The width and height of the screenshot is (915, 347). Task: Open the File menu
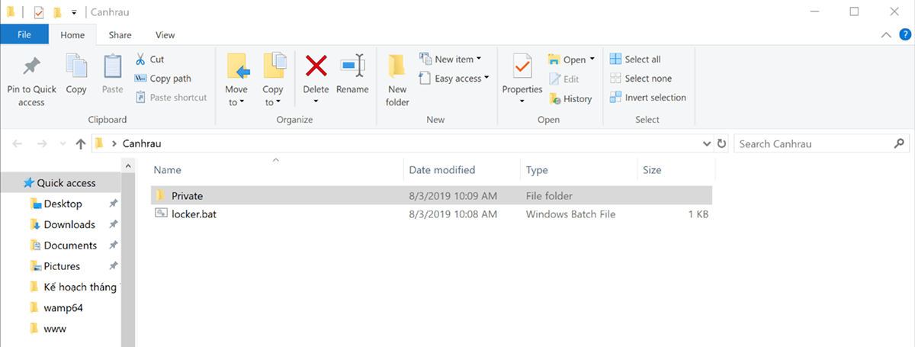tap(24, 35)
